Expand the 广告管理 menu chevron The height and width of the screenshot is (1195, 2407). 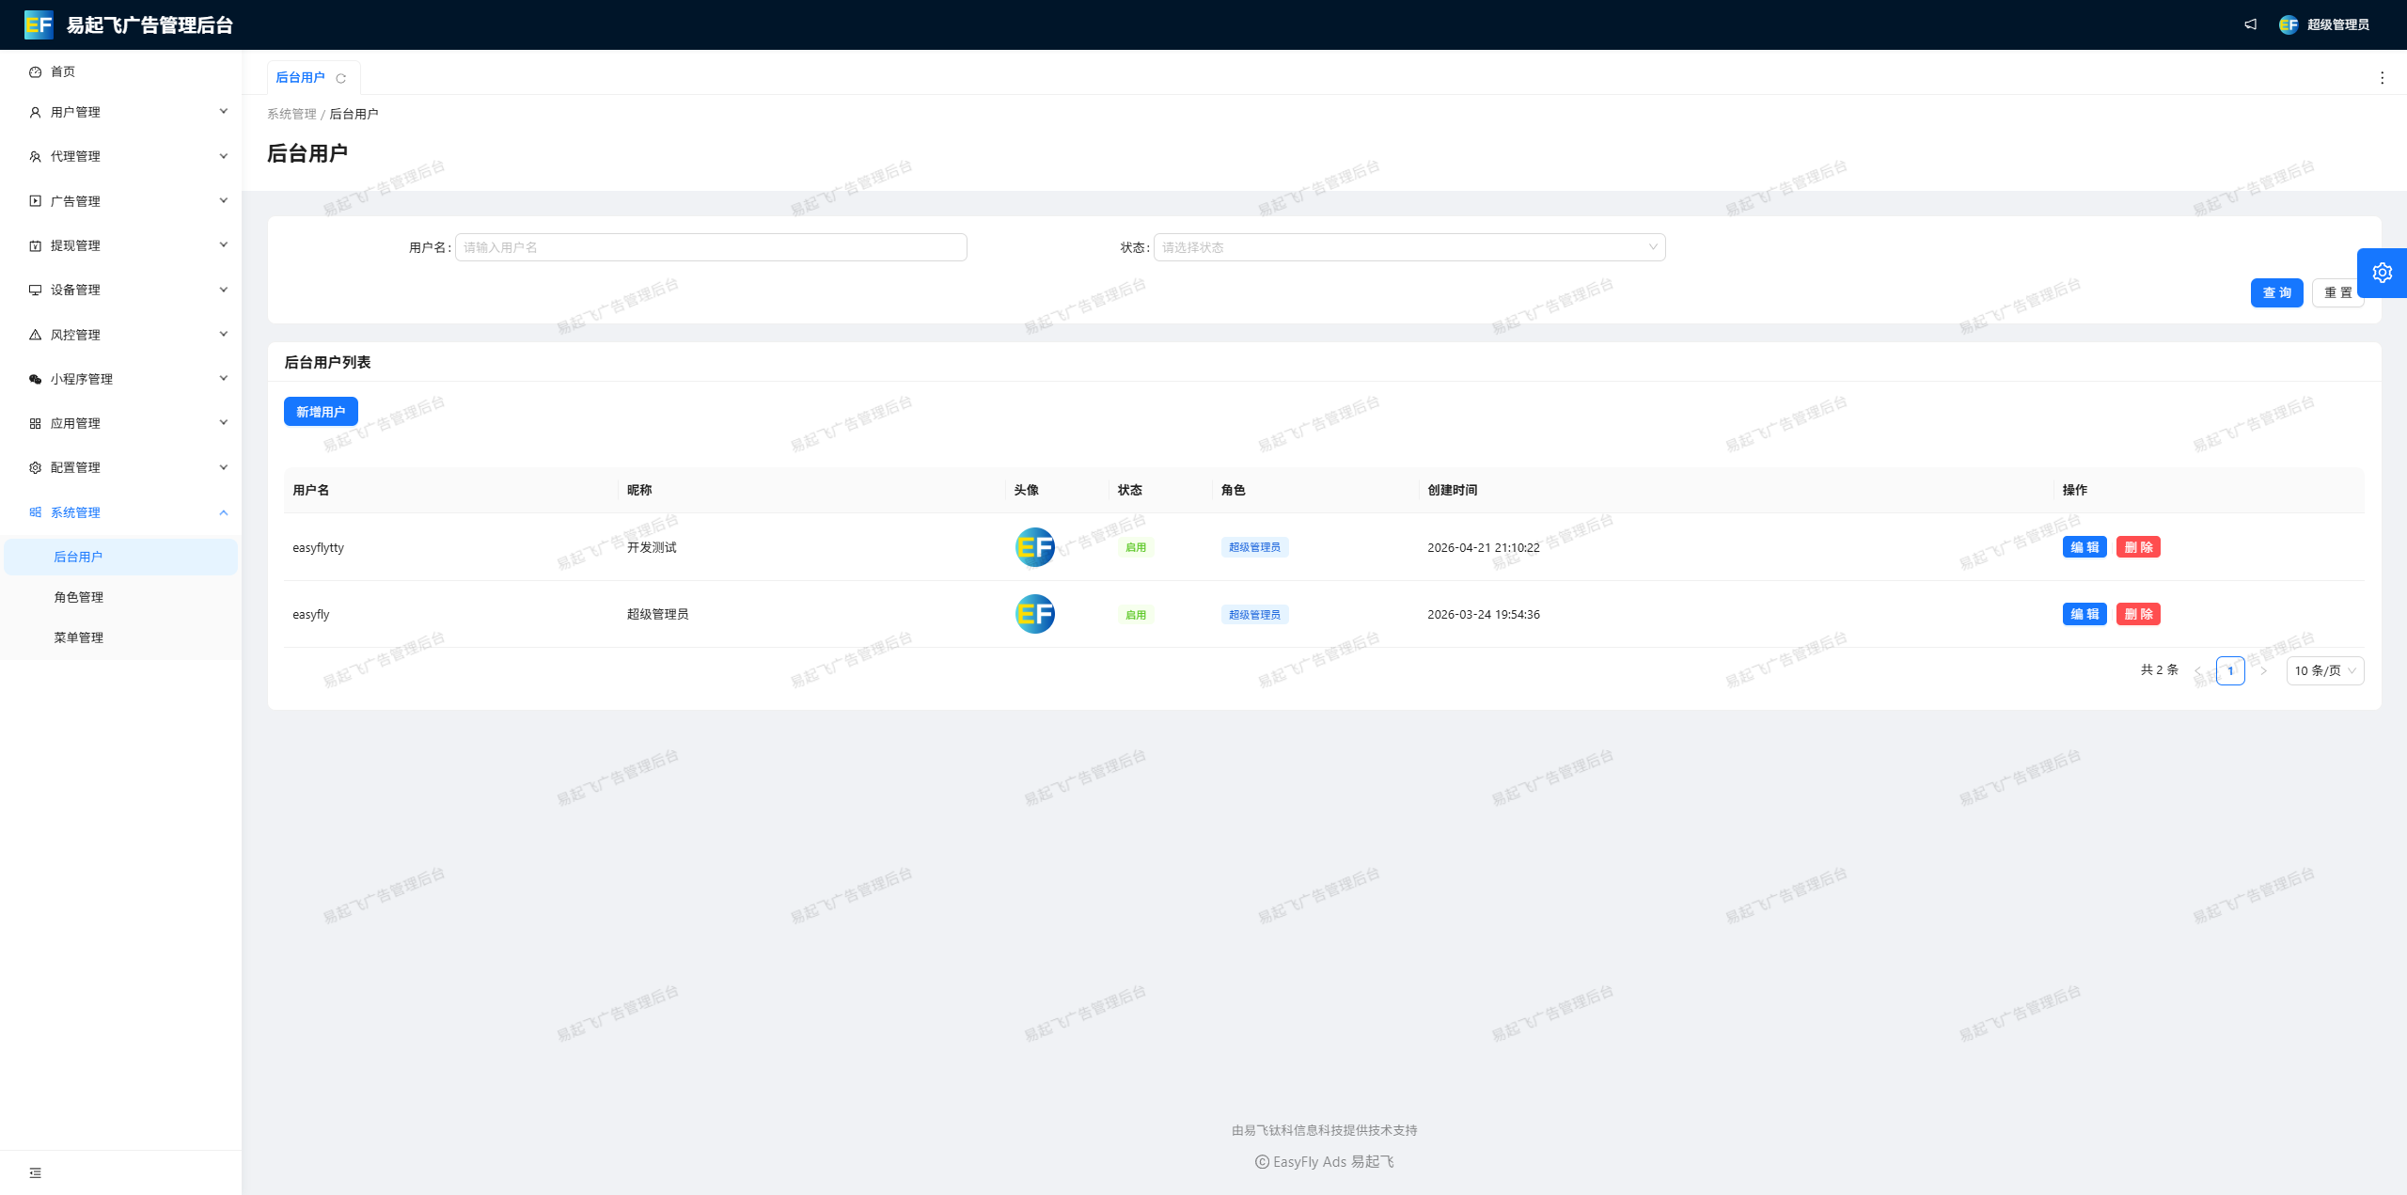224,200
